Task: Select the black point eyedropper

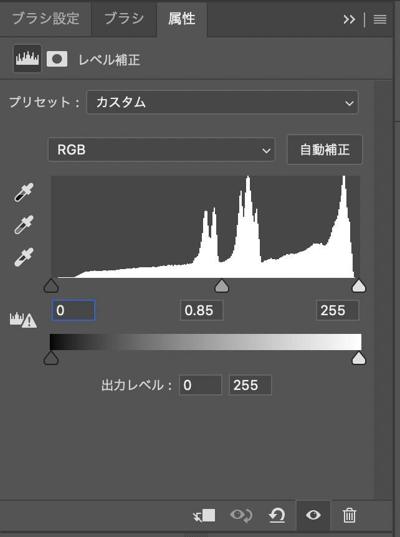Action: [24, 192]
